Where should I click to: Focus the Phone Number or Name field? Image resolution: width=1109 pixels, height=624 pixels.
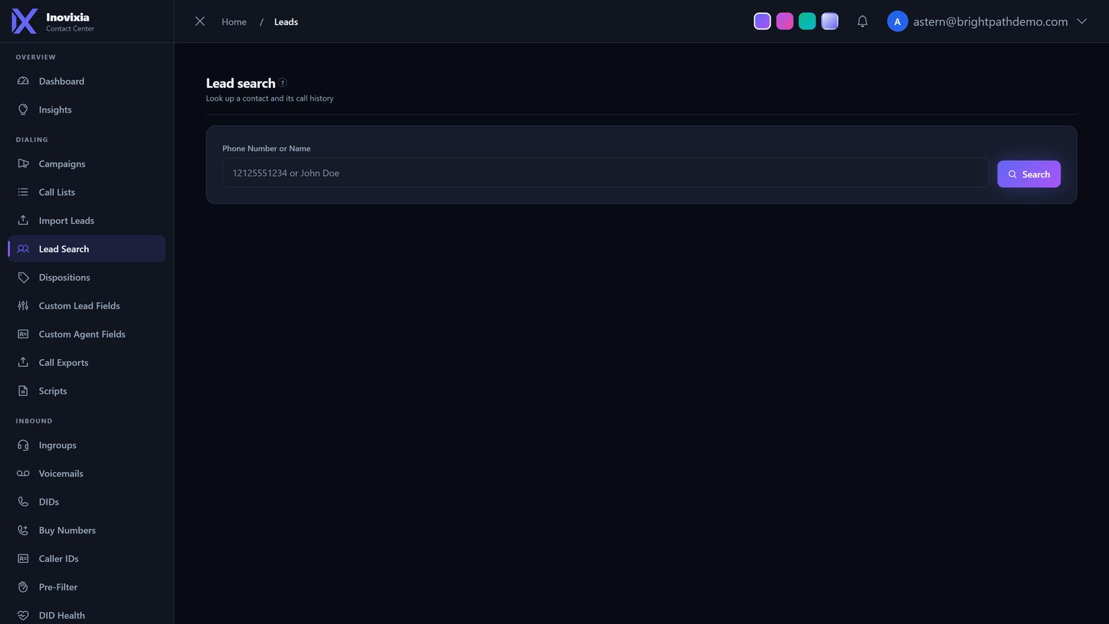coord(606,173)
